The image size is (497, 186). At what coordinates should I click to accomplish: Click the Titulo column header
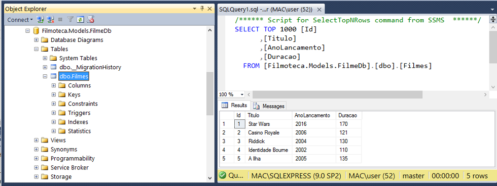pyautogui.click(x=268, y=116)
